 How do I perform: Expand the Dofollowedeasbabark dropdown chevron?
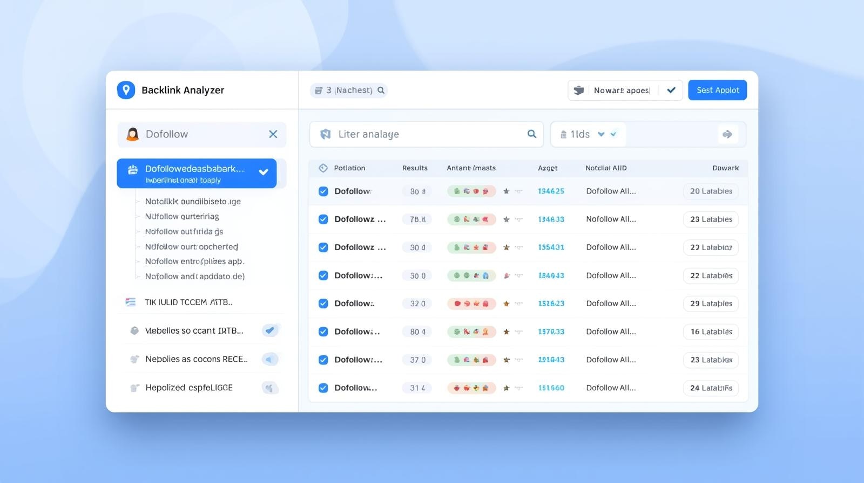264,172
